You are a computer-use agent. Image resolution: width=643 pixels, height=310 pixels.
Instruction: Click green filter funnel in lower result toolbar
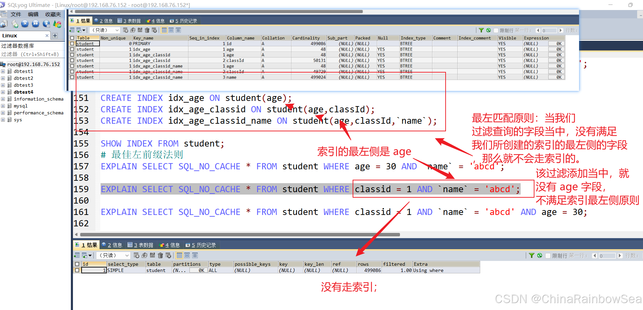(x=532, y=255)
